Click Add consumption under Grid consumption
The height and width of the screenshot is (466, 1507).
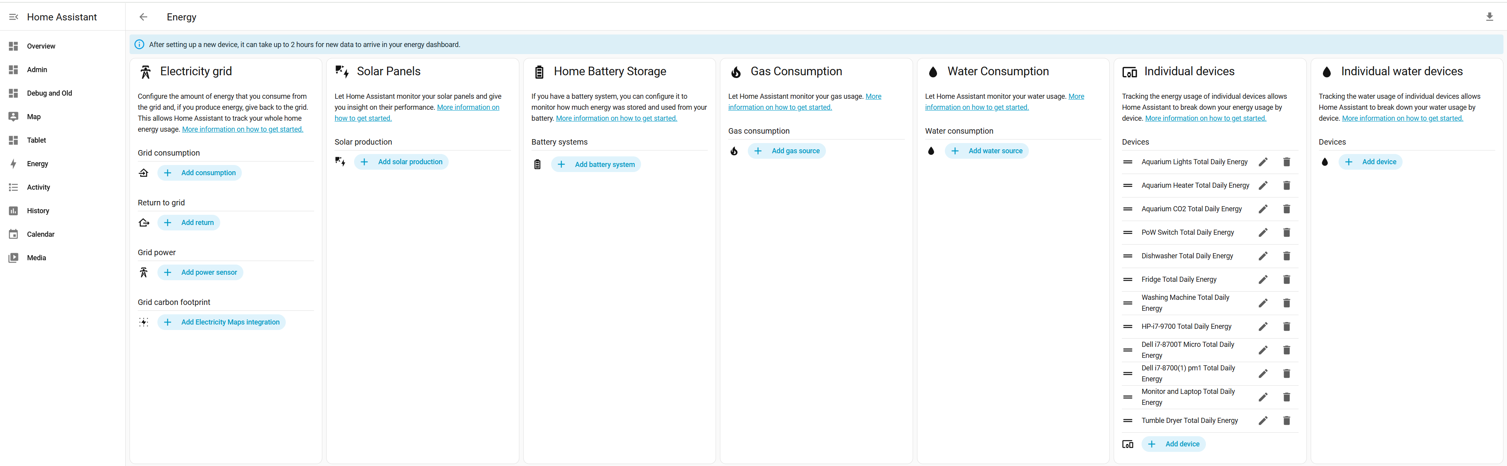click(199, 173)
